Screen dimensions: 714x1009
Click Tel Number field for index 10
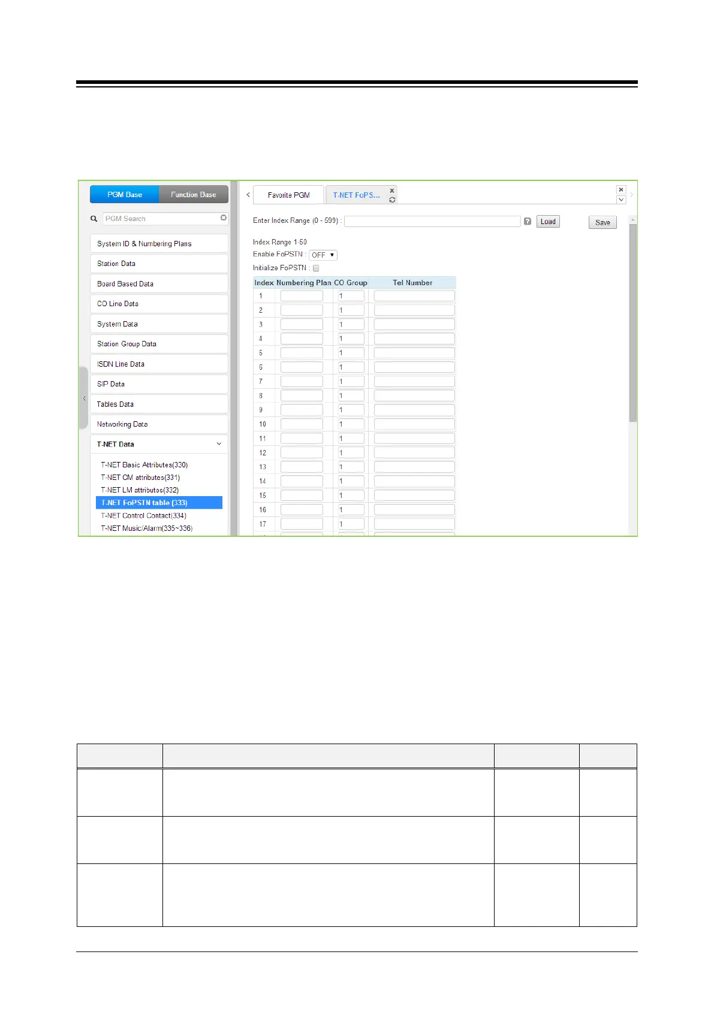click(414, 424)
